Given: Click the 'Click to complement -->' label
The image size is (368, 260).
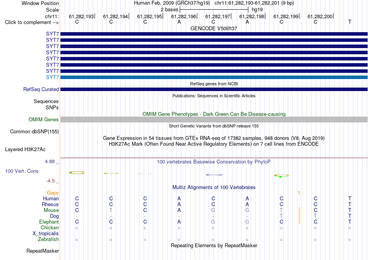Looking at the screenshot, I should (x=32, y=22).
